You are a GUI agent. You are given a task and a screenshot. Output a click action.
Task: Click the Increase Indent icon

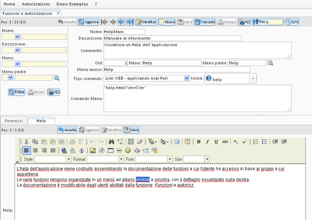point(284,142)
